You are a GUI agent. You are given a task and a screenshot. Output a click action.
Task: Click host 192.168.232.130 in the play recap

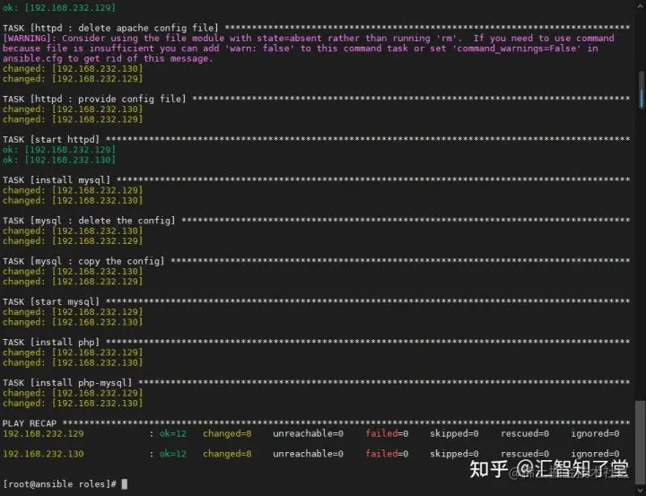point(43,454)
